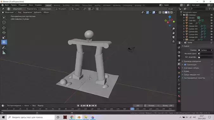Select the Rotate tool
The height and width of the screenshot is (120, 214).
click(4, 33)
